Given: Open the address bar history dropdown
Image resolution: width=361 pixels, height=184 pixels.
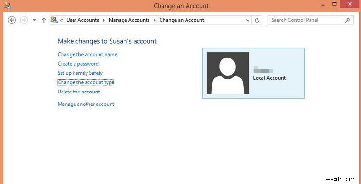Looking at the screenshot, I should click(x=248, y=20).
